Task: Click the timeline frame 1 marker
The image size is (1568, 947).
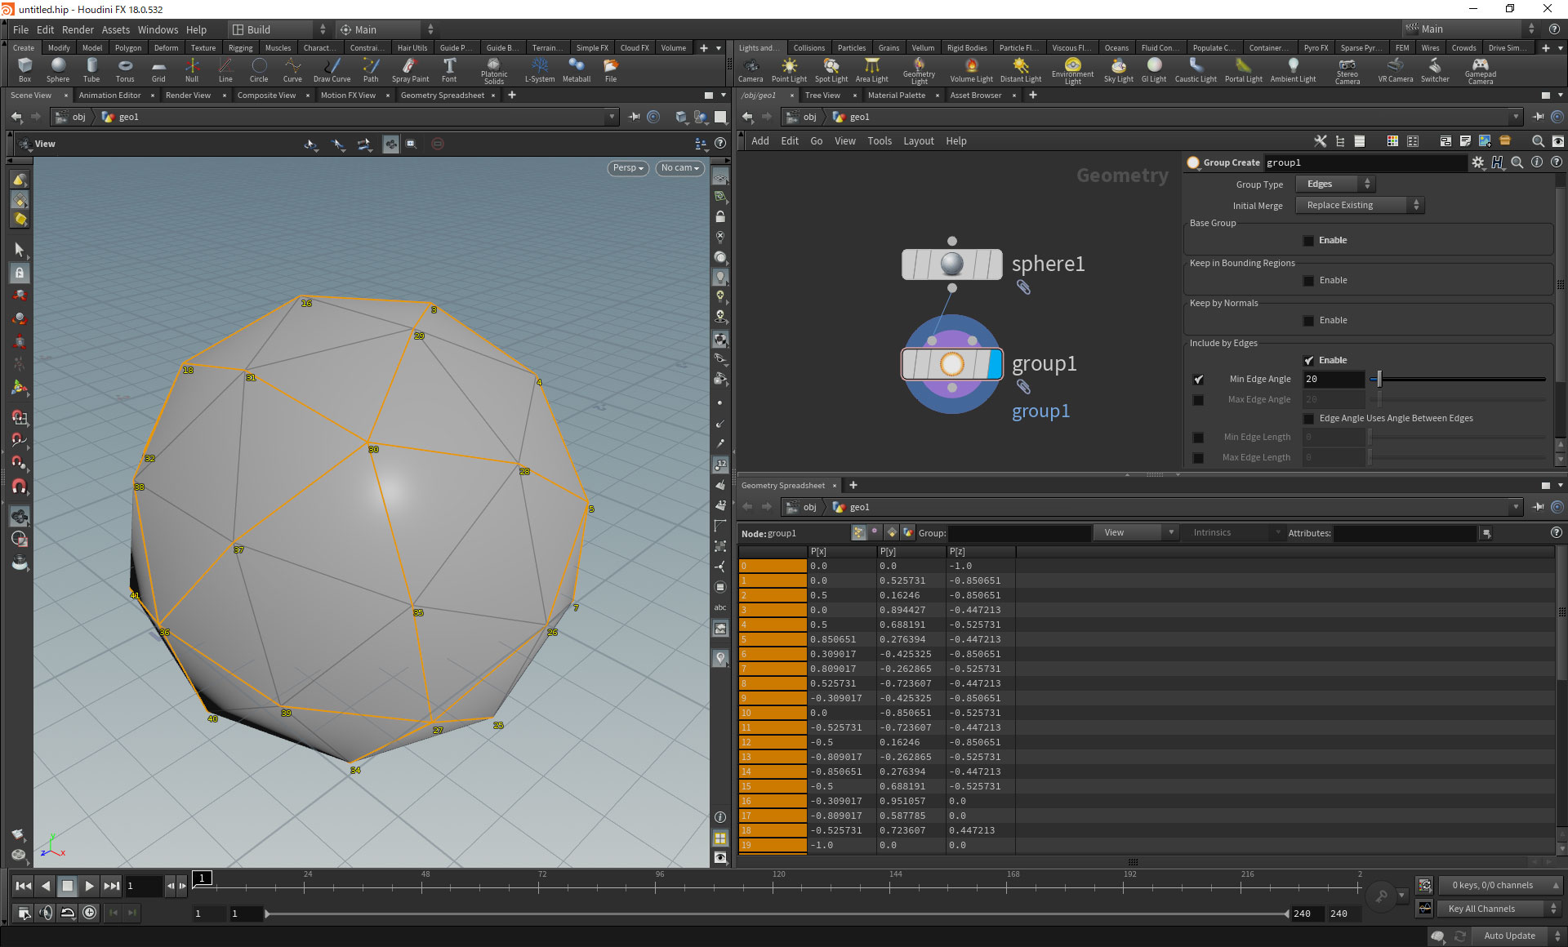Action: [203, 878]
